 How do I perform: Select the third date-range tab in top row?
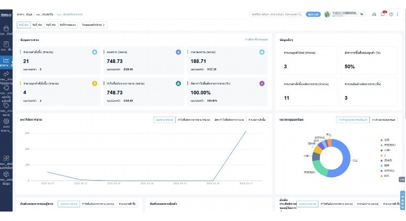pyautogui.click(x=51, y=25)
